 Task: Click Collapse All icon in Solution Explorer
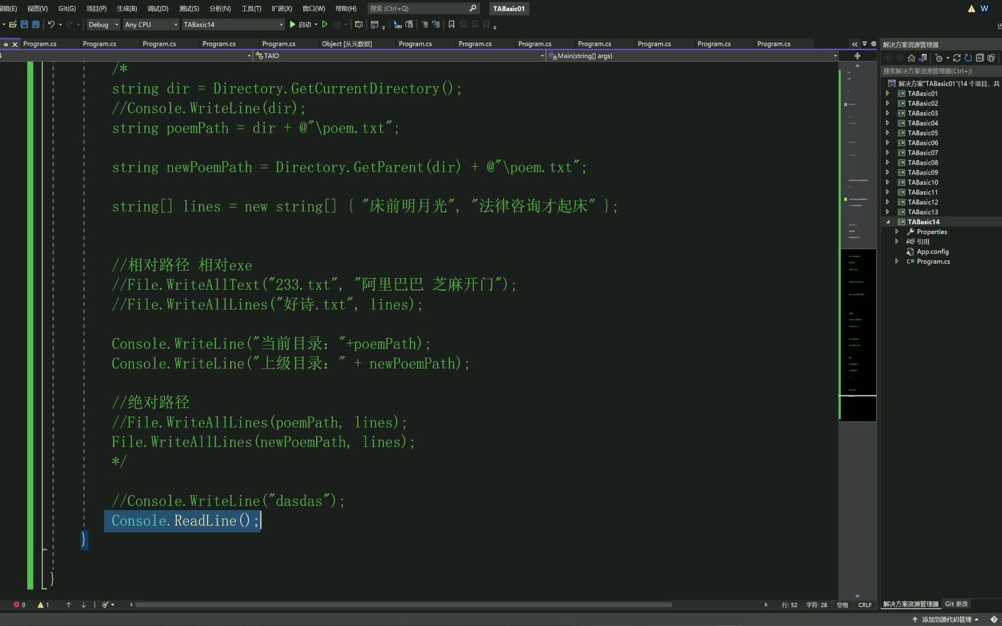pyautogui.click(x=979, y=58)
